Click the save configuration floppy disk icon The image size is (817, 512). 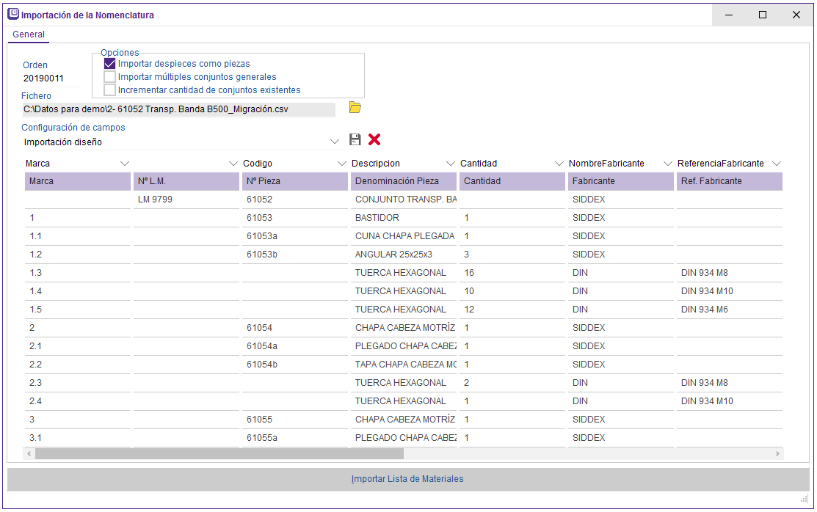(355, 139)
